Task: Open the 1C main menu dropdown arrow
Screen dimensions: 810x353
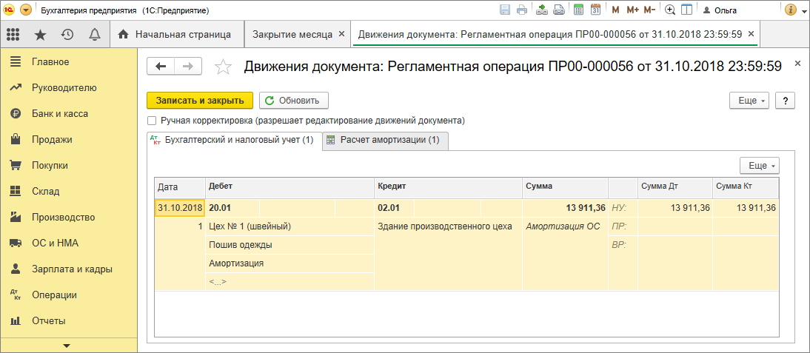Action: click(26, 10)
